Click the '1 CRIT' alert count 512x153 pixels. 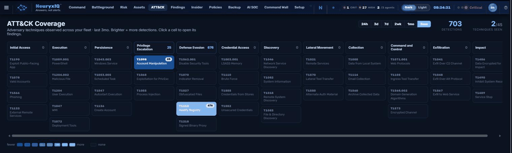point(350,7)
